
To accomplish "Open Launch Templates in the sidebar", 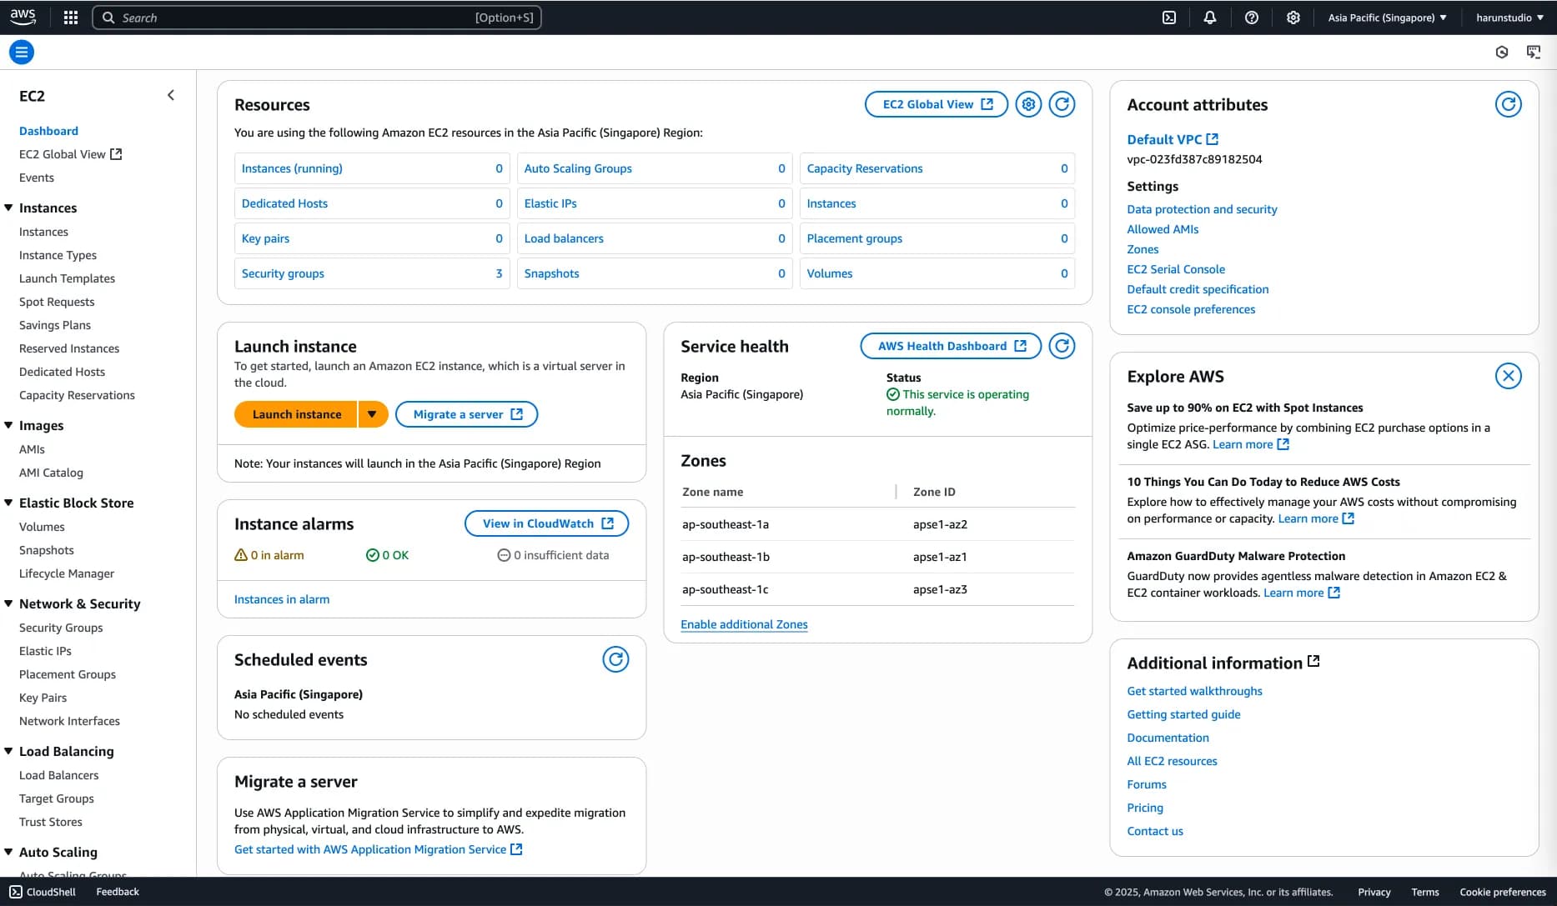I will (x=67, y=278).
